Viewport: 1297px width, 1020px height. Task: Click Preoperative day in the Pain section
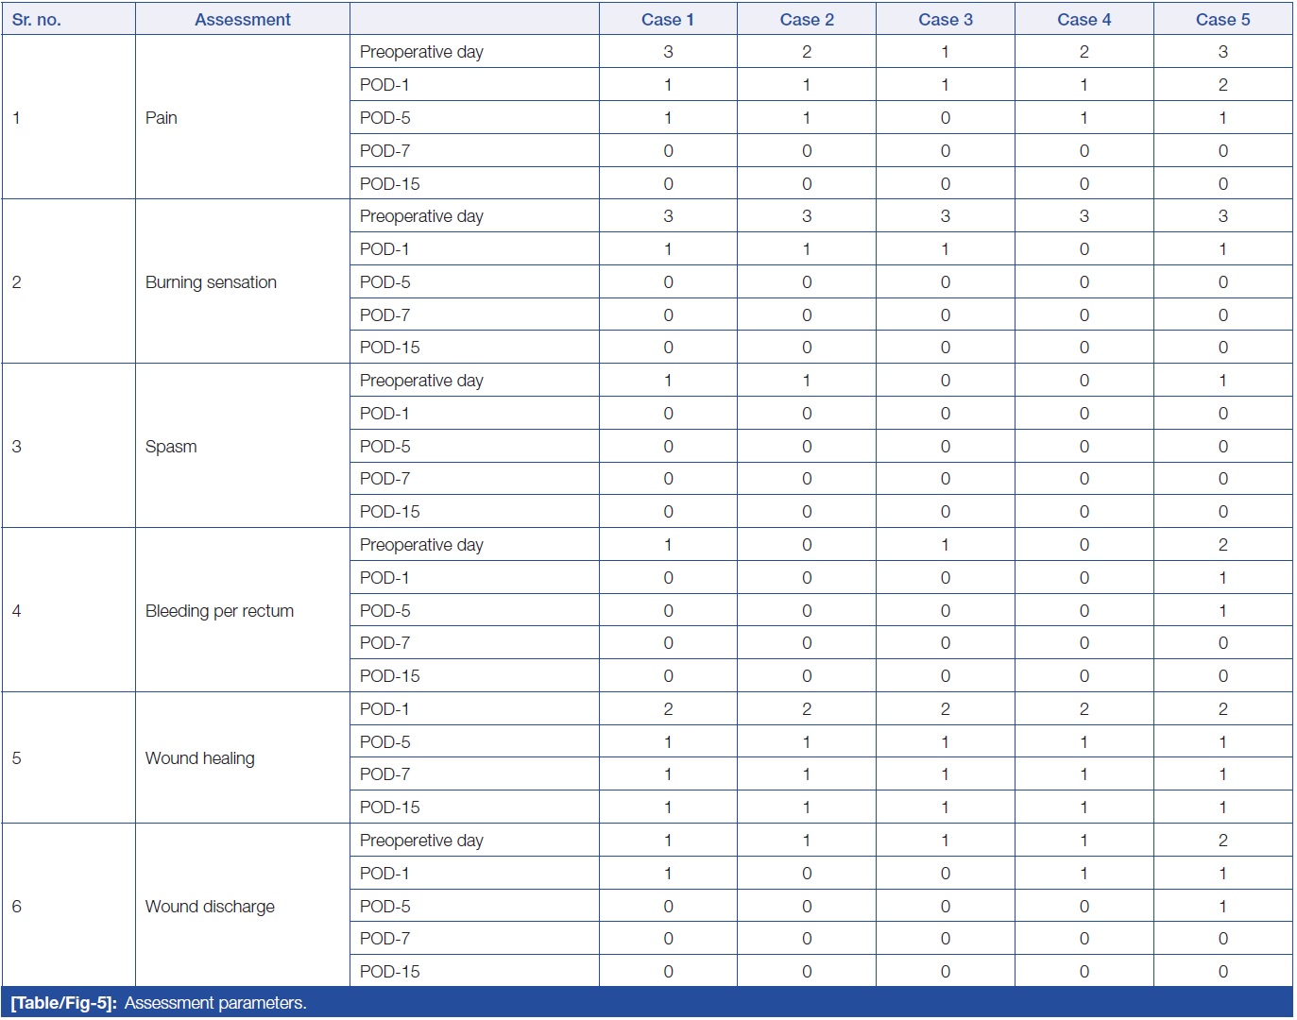421,52
